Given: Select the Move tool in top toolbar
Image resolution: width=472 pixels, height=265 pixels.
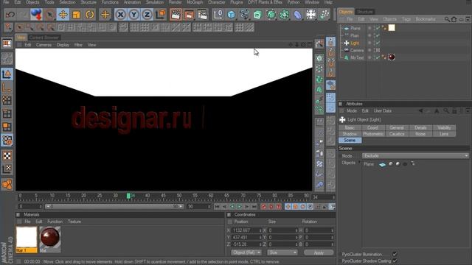Looking at the screenshot, I should pos(63,15).
